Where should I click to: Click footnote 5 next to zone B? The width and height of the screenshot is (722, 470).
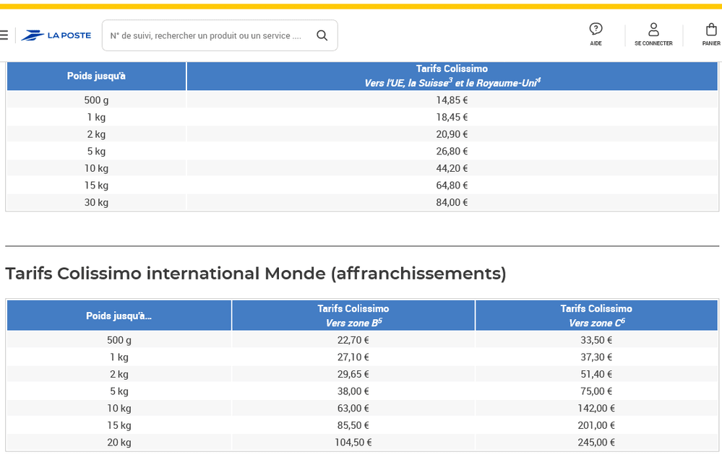click(x=380, y=320)
